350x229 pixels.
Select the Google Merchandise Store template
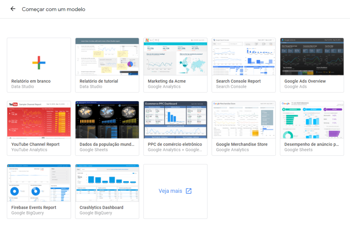[x=244, y=119]
